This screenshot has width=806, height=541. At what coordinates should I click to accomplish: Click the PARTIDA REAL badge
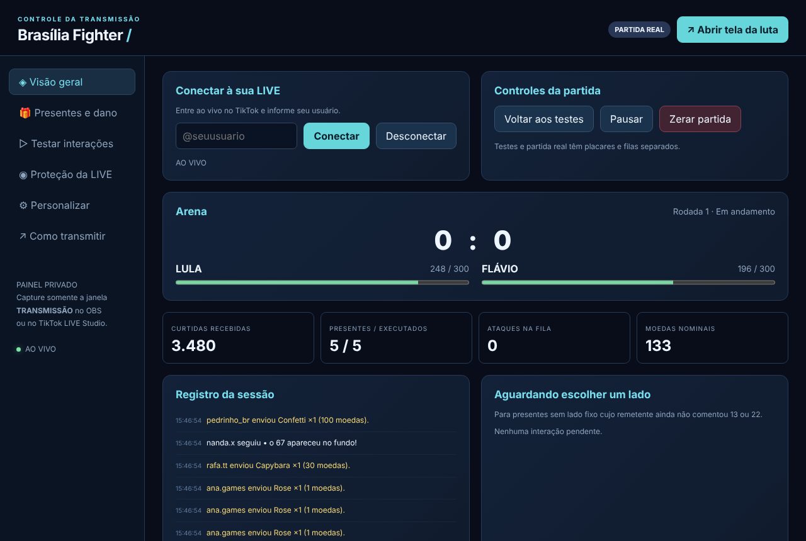pyautogui.click(x=639, y=30)
